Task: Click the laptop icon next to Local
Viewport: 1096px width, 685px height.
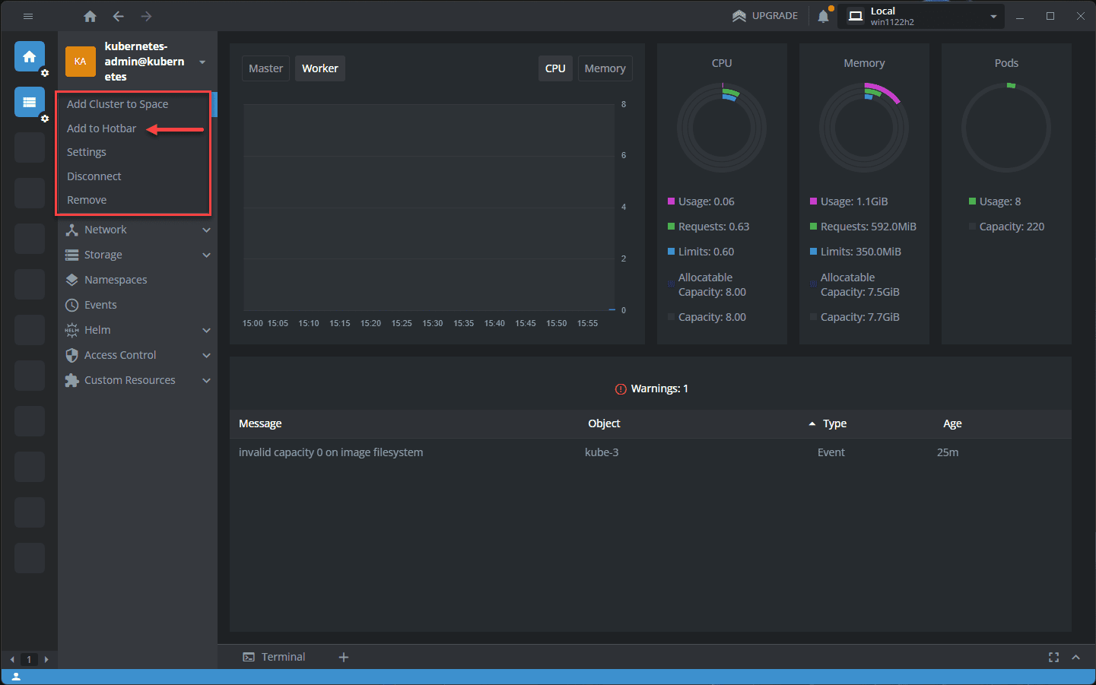Action: click(856, 16)
